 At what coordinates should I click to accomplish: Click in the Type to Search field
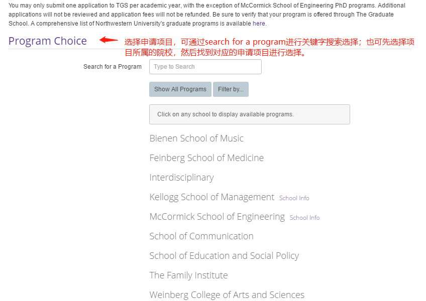[x=205, y=67]
